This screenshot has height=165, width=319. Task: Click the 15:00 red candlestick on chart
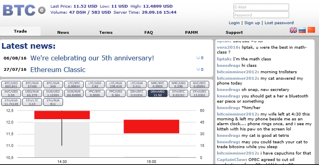pyautogui.click(x=151, y=126)
